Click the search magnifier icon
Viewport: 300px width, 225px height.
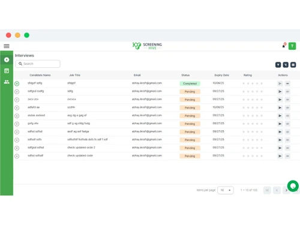(20, 64)
